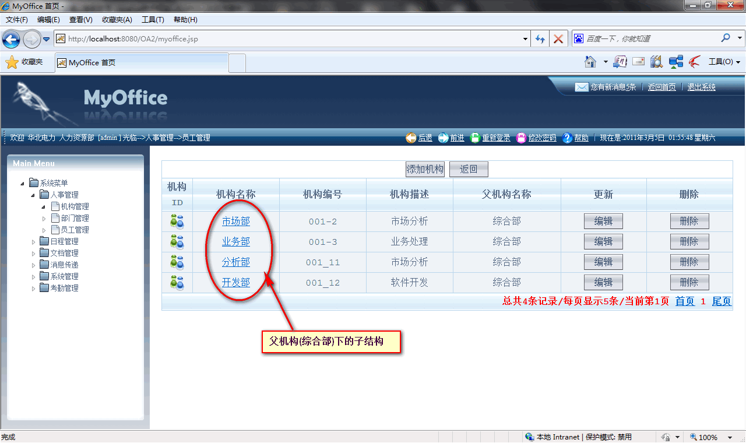Open the 业务部 organization link

coord(236,242)
